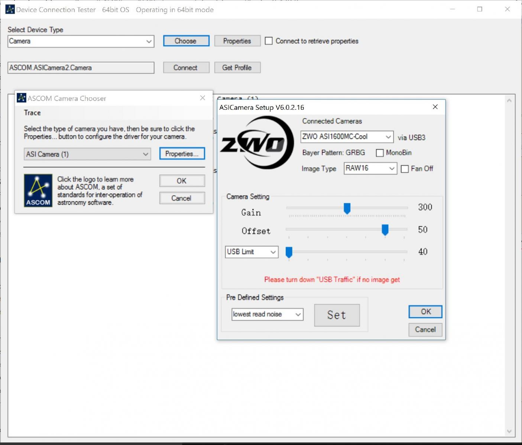Click the ASCOM logo in Camera Chooser

(x=38, y=191)
